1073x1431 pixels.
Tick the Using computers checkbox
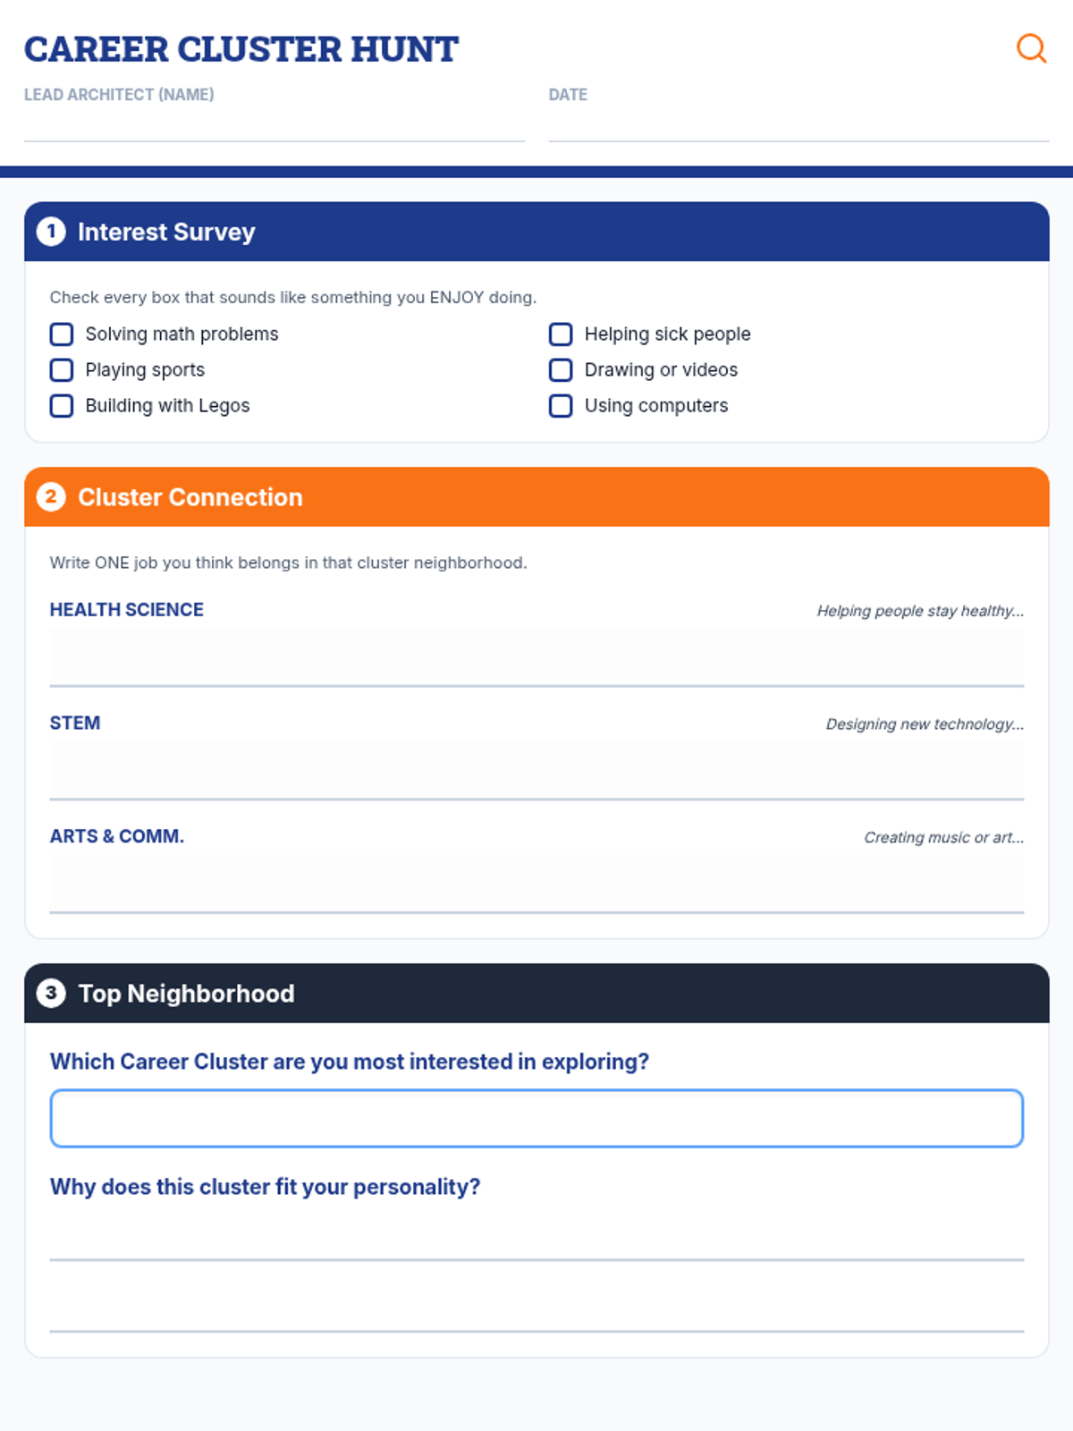click(561, 406)
